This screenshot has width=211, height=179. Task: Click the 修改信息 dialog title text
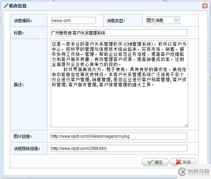click(18, 6)
